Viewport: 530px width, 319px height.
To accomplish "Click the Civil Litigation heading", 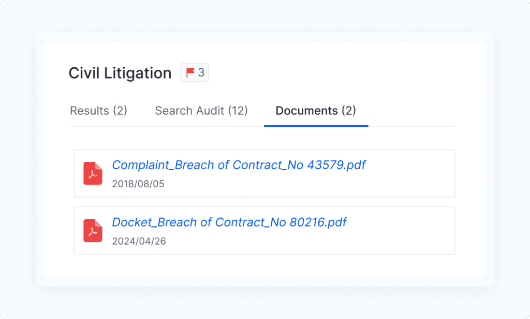I will point(120,72).
